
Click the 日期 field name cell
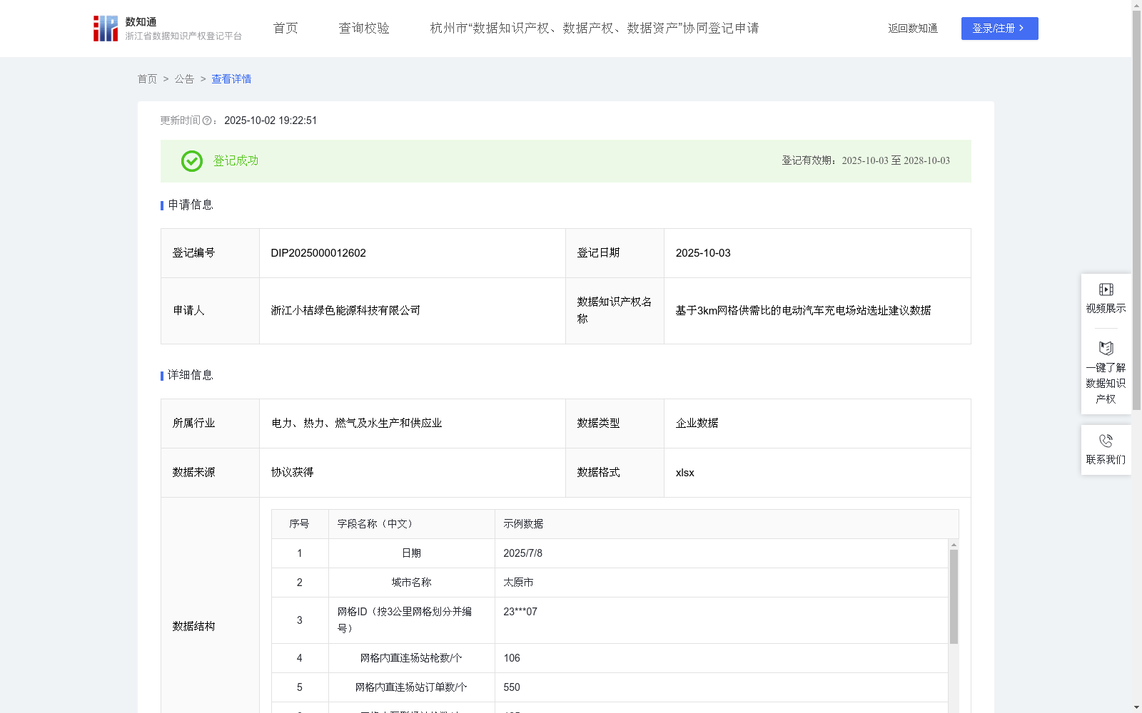[411, 553]
